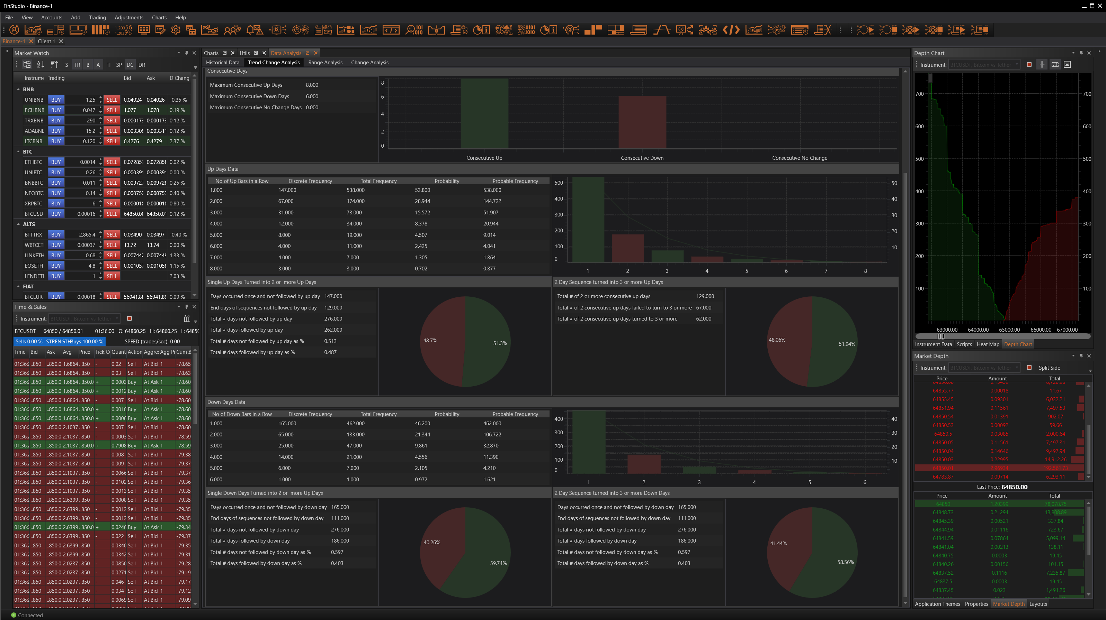Image resolution: width=1106 pixels, height=620 pixels.
Task: Click BUY button for UNIBNB
Action: (56, 100)
